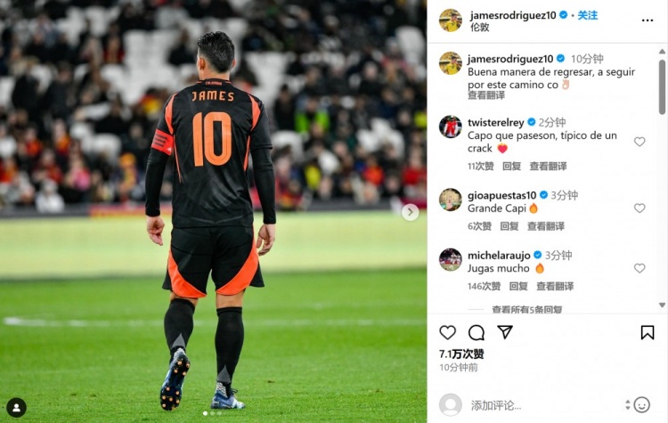Follow jamesrodriguez10 via 关注 link
This screenshot has height=423, width=668.
588,15
